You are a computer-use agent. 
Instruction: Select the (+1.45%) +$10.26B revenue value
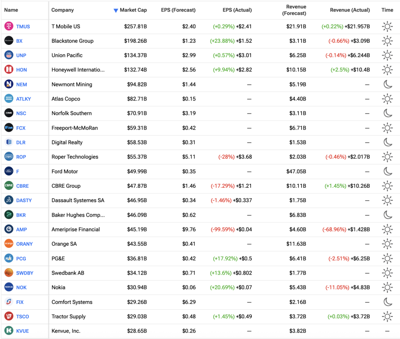[347, 186]
